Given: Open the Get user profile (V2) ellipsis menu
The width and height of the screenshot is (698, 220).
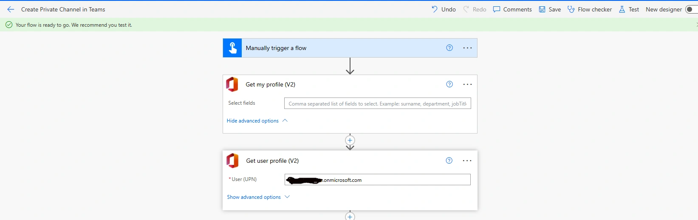Looking at the screenshot, I should (x=467, y=161).
